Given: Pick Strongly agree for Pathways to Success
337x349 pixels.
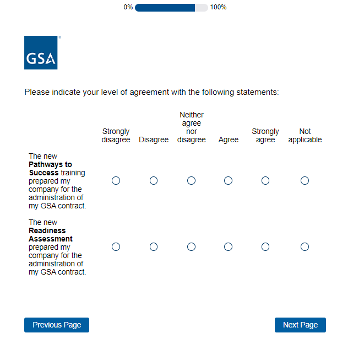Looking at the screenshot, I should pos(265,181).
